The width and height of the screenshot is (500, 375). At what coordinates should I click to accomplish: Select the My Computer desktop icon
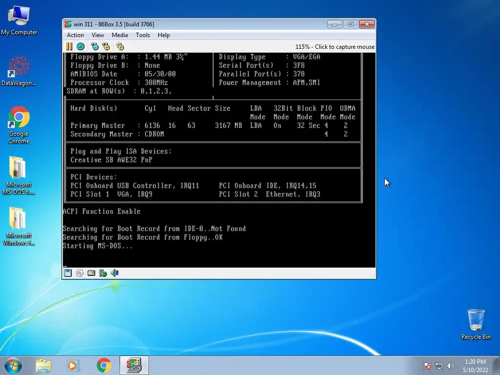pyautogui.click(x=19, y=21)
